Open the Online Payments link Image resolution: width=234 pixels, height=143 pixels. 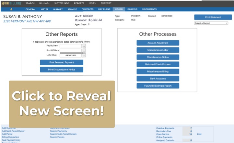click(x=164, y=137)
